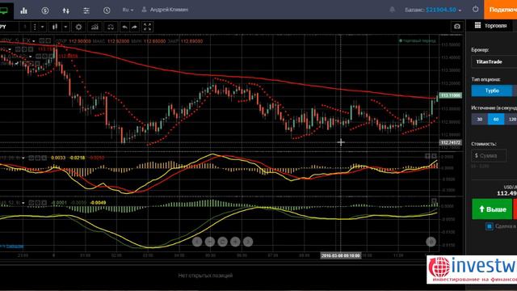Reset chart view with round center button
This screenshot has height=291, width=517.
click(223, 242)
